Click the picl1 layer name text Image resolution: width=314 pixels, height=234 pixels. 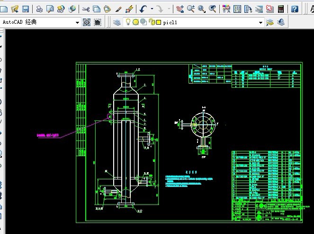[x=170, y=22]
